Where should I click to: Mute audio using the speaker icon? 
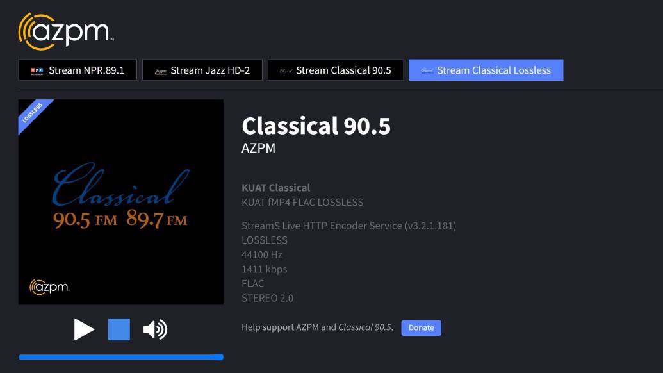155,329
